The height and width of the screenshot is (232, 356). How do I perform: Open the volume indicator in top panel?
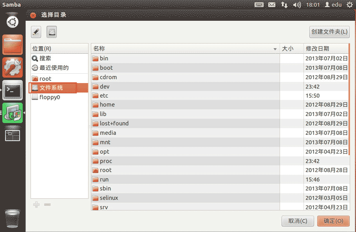pos(297,5)
